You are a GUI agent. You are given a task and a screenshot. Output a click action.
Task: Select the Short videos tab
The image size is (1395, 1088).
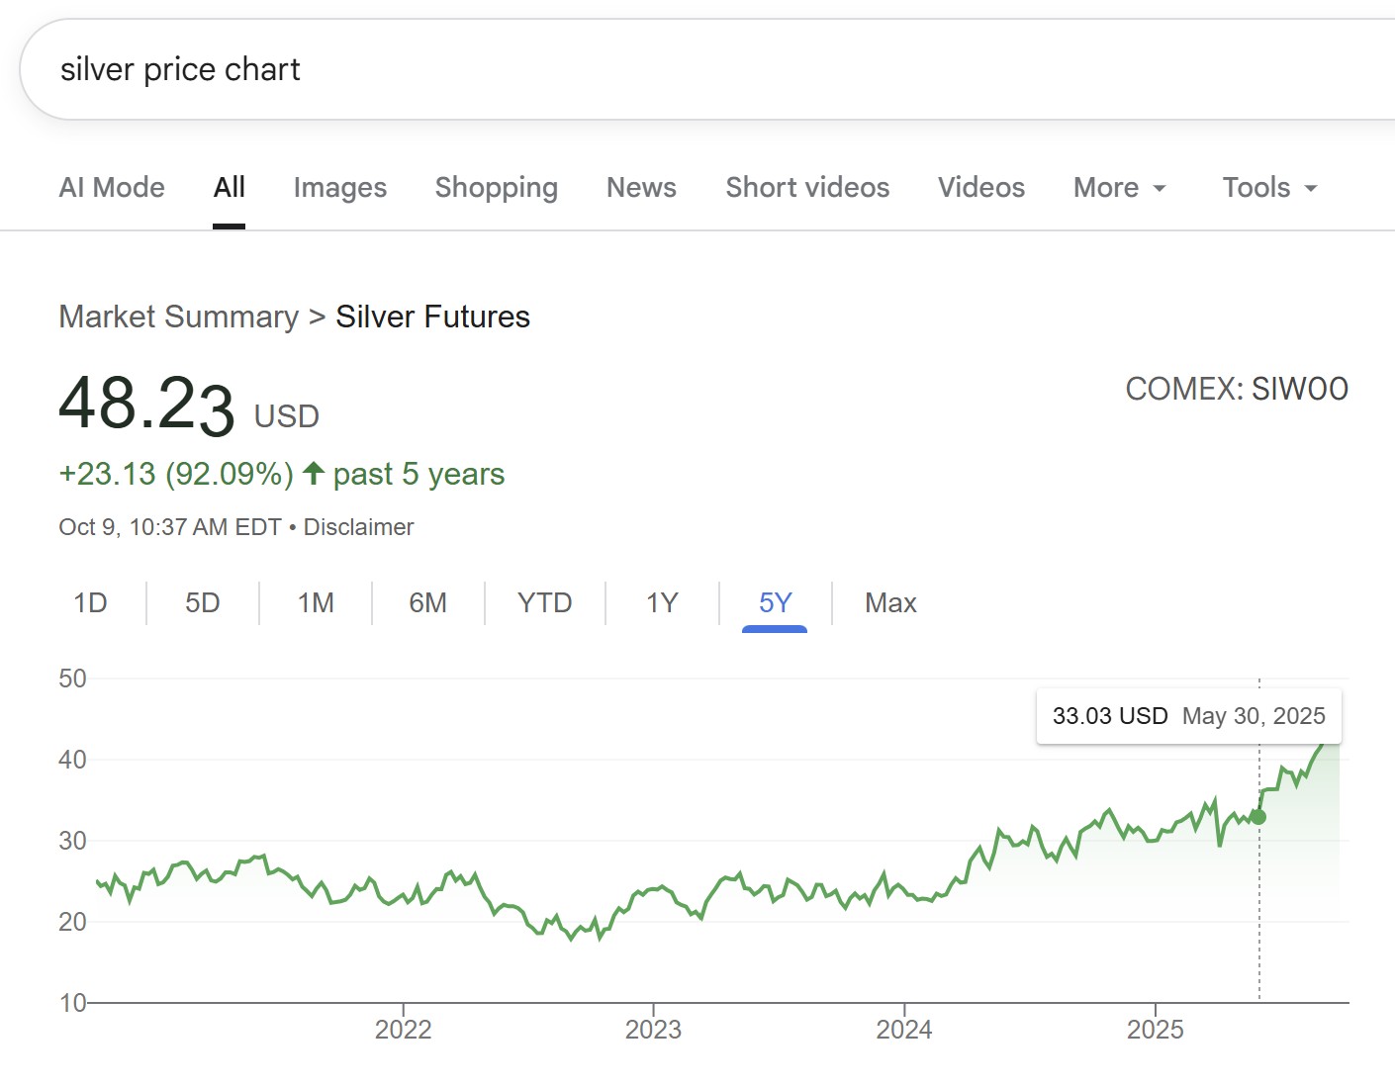tap(807, 188)
